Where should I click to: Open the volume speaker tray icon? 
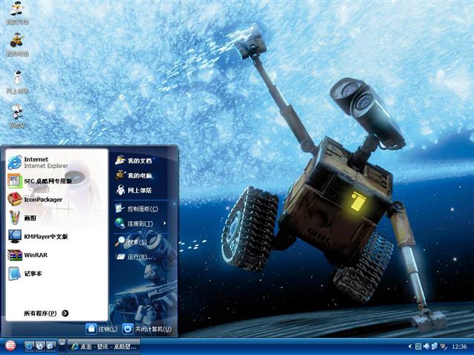pos(427,346)
